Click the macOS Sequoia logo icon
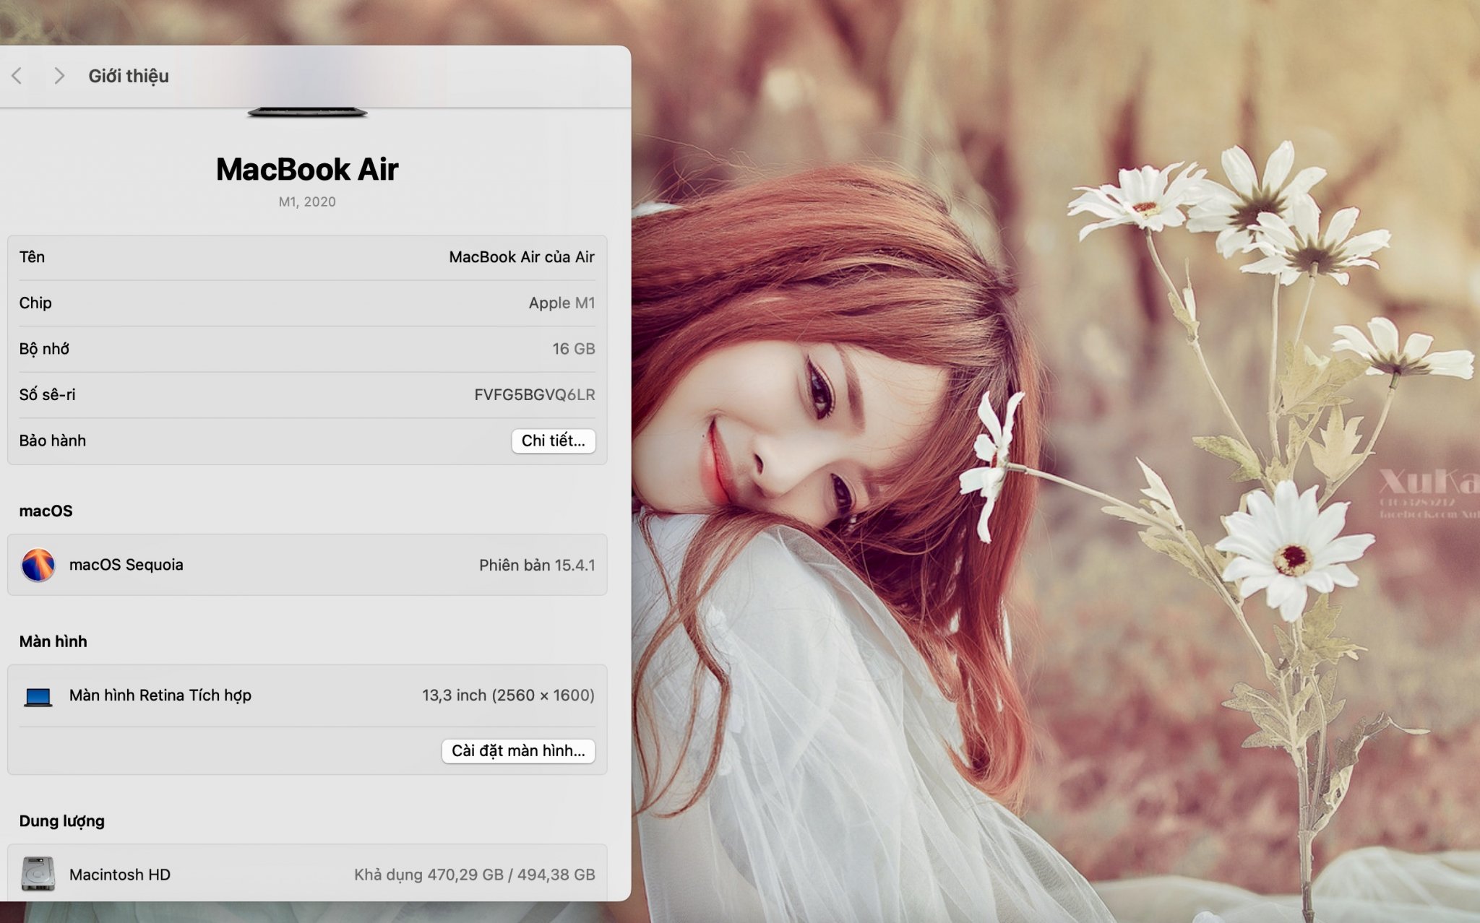1480x923 pixels. (x=38, y=565)
